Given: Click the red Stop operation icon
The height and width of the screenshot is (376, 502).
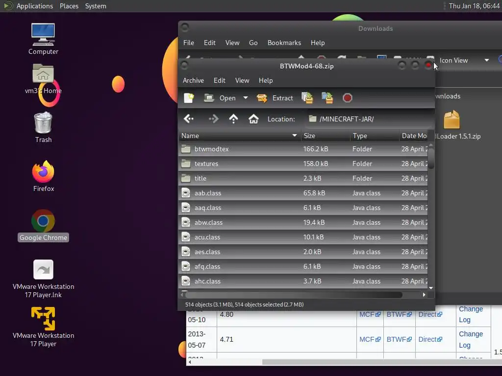Looking at the screenshot, I should point(348,98).
